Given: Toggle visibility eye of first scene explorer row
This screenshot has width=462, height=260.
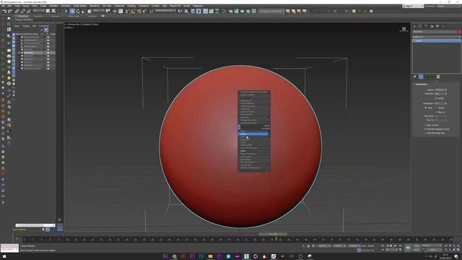Looking at the screenshot, I should click(48, 37).
